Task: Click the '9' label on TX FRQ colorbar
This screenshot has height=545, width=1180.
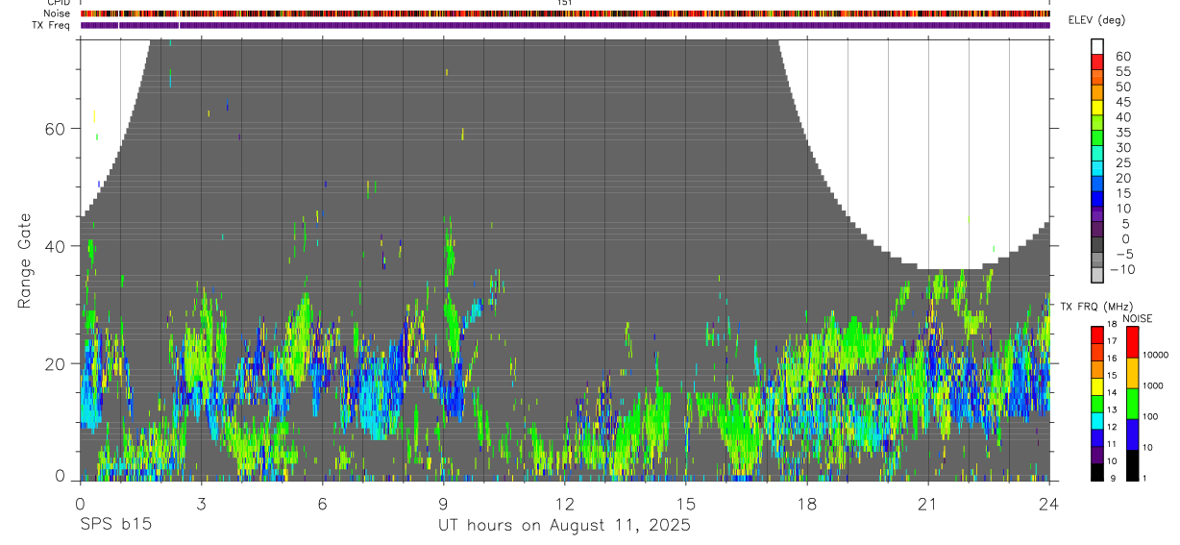Action: (1112, 478)
